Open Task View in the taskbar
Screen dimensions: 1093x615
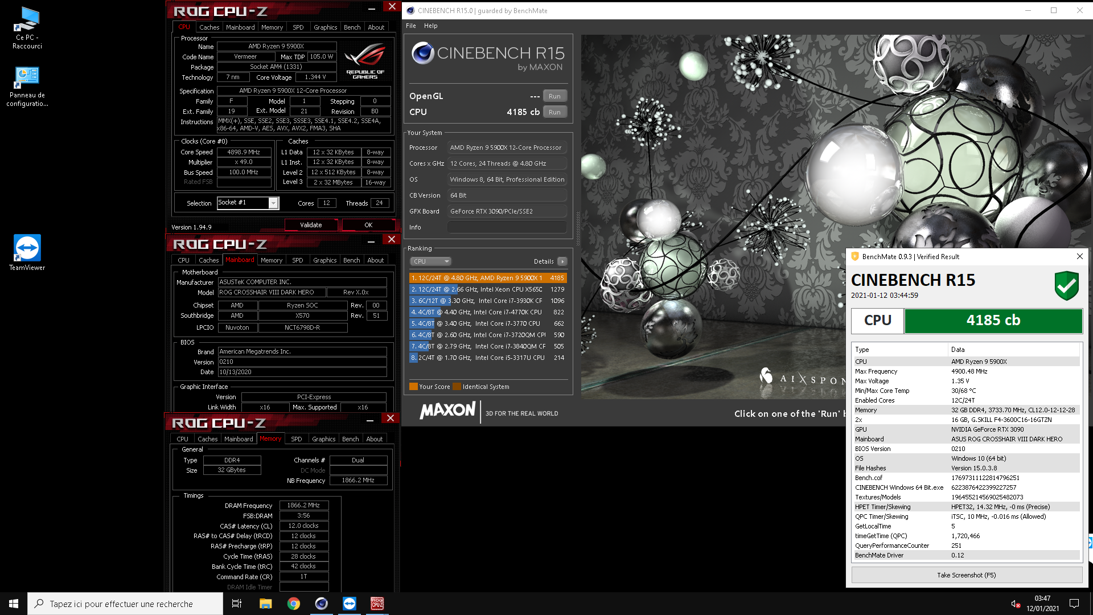point(237,604)
